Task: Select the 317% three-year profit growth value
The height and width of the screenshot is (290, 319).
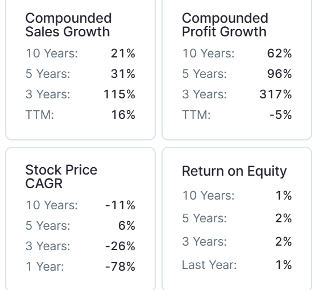Action: click(276, 94)
